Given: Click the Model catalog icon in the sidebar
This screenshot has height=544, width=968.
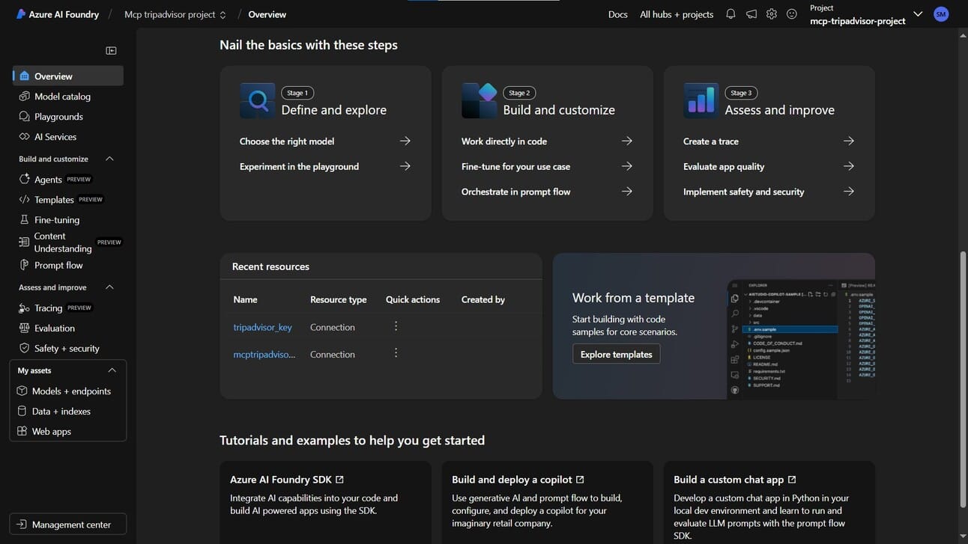Looking at the screenshot, I should point(25,97).
